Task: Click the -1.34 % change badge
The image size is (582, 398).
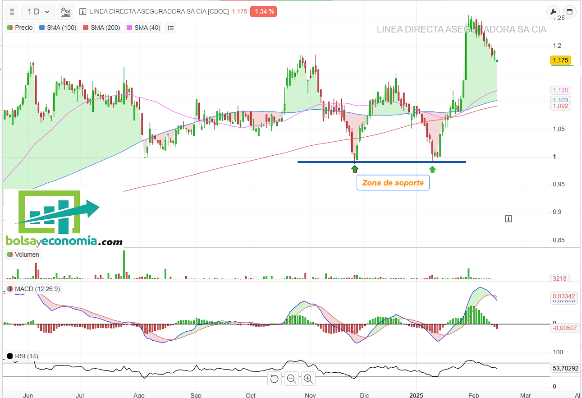Action: (263, 12)
